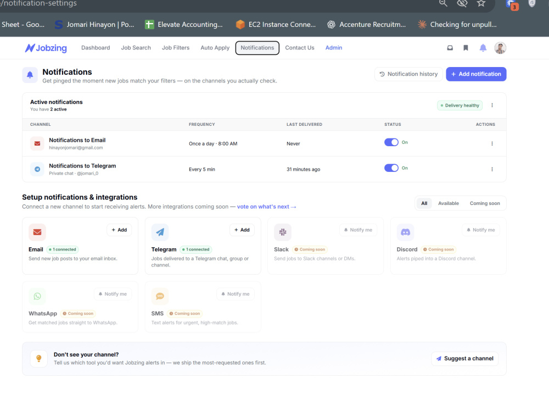Viewport: 549px width, 412px height.
Task: Click Notify me on the WhatsApp card
Action: click(x=113, y=294)
